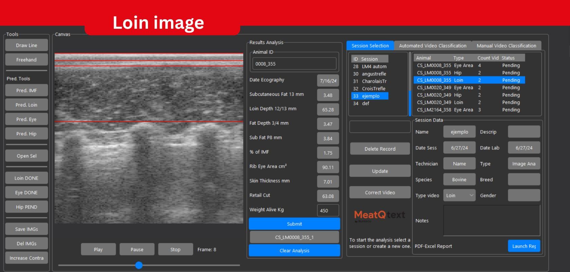Run the Pred. IMF prediction tool
570x272 pixels.
tap(26, 91)
